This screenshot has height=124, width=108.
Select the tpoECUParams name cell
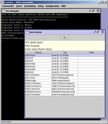[x=38, y=83]
